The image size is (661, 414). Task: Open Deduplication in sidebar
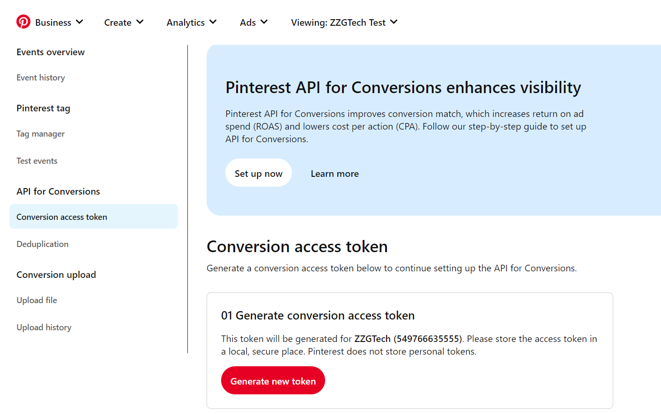point(43,244)
